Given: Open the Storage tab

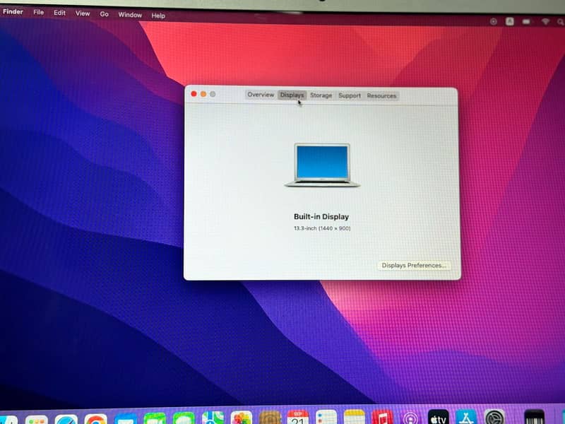Looking at the screenshot, I should tap(321, 95).
